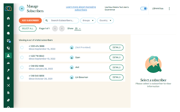This screenshot has width=180, height=112.
Task: Click the avatar icon beside Sam
Action: [x=72, y=57]
